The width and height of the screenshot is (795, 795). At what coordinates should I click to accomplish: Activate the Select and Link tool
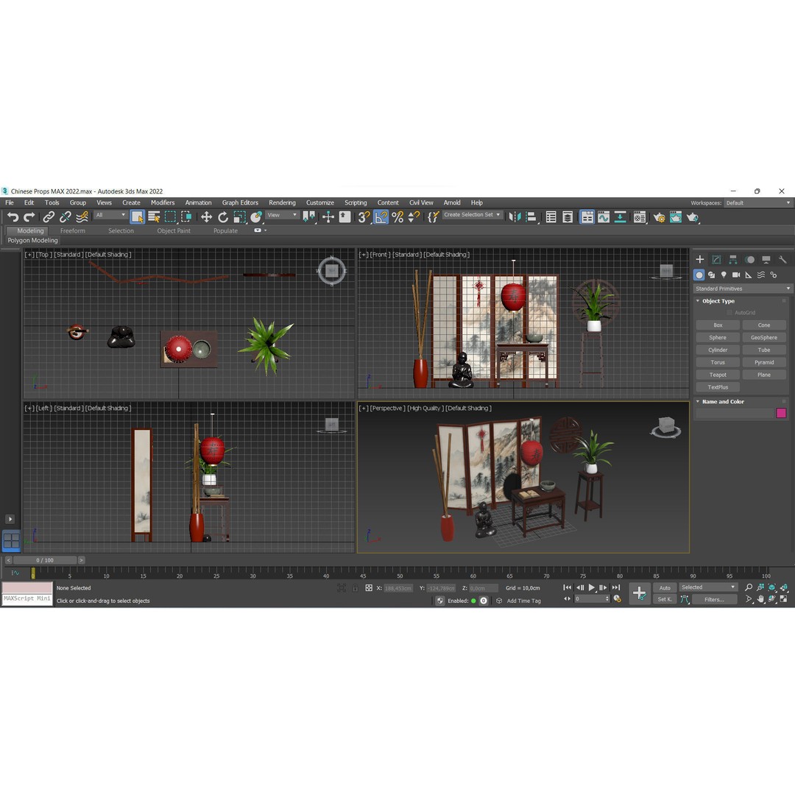click(48, 217)
